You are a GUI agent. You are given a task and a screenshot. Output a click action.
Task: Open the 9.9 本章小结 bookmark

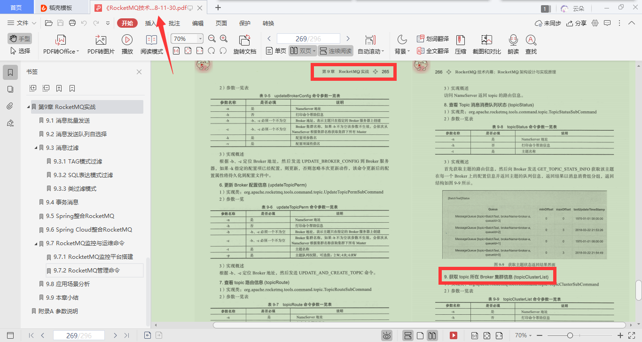click(62, 297)
